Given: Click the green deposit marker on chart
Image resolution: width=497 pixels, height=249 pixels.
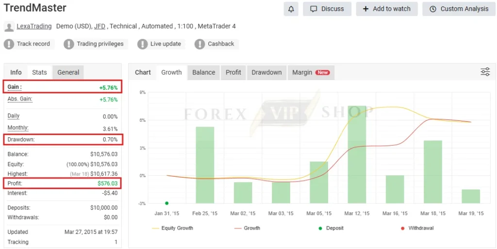Looking at the screenshot, I should (167, 203).
